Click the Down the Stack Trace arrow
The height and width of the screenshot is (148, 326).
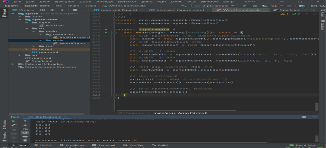pyautogui.click(x=25, y=125)
